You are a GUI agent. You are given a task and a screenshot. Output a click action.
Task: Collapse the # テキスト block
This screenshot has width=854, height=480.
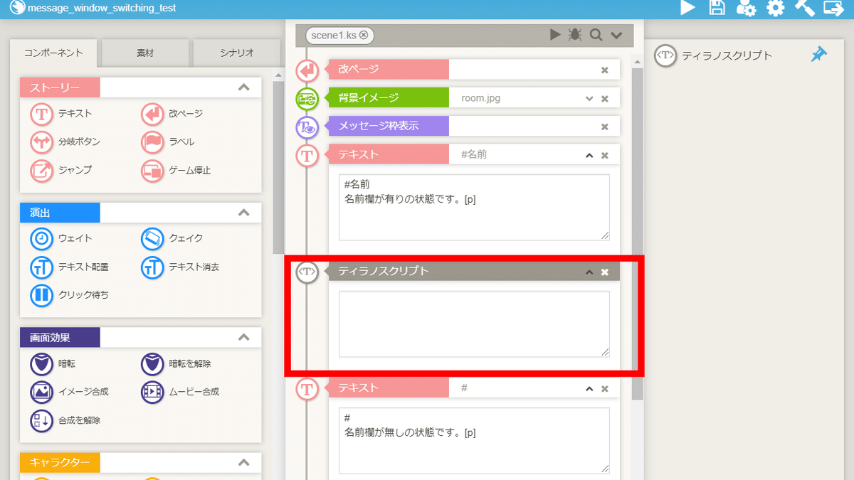pos(589,388)
